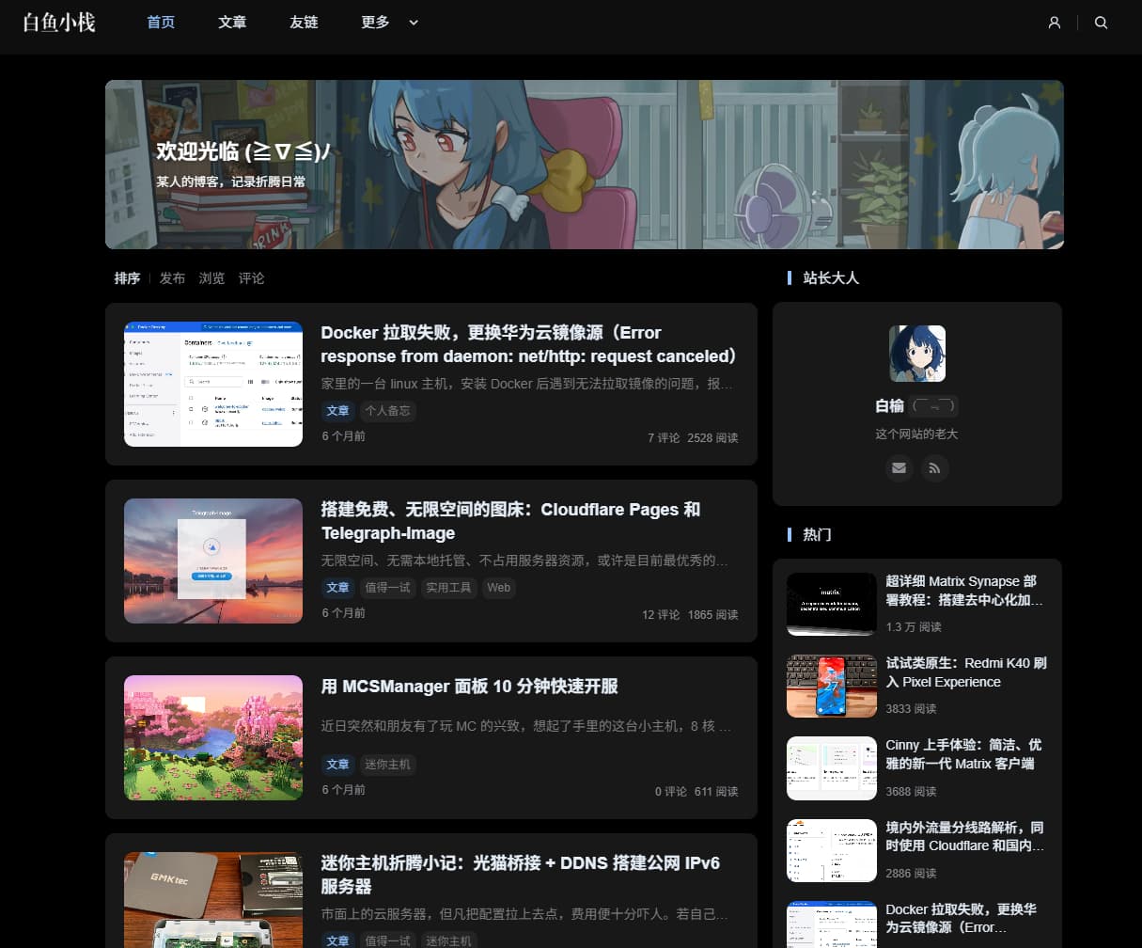Expand the 更多 navigation dropdown
Screen dimensions: 1142x948
pos(379,23)
